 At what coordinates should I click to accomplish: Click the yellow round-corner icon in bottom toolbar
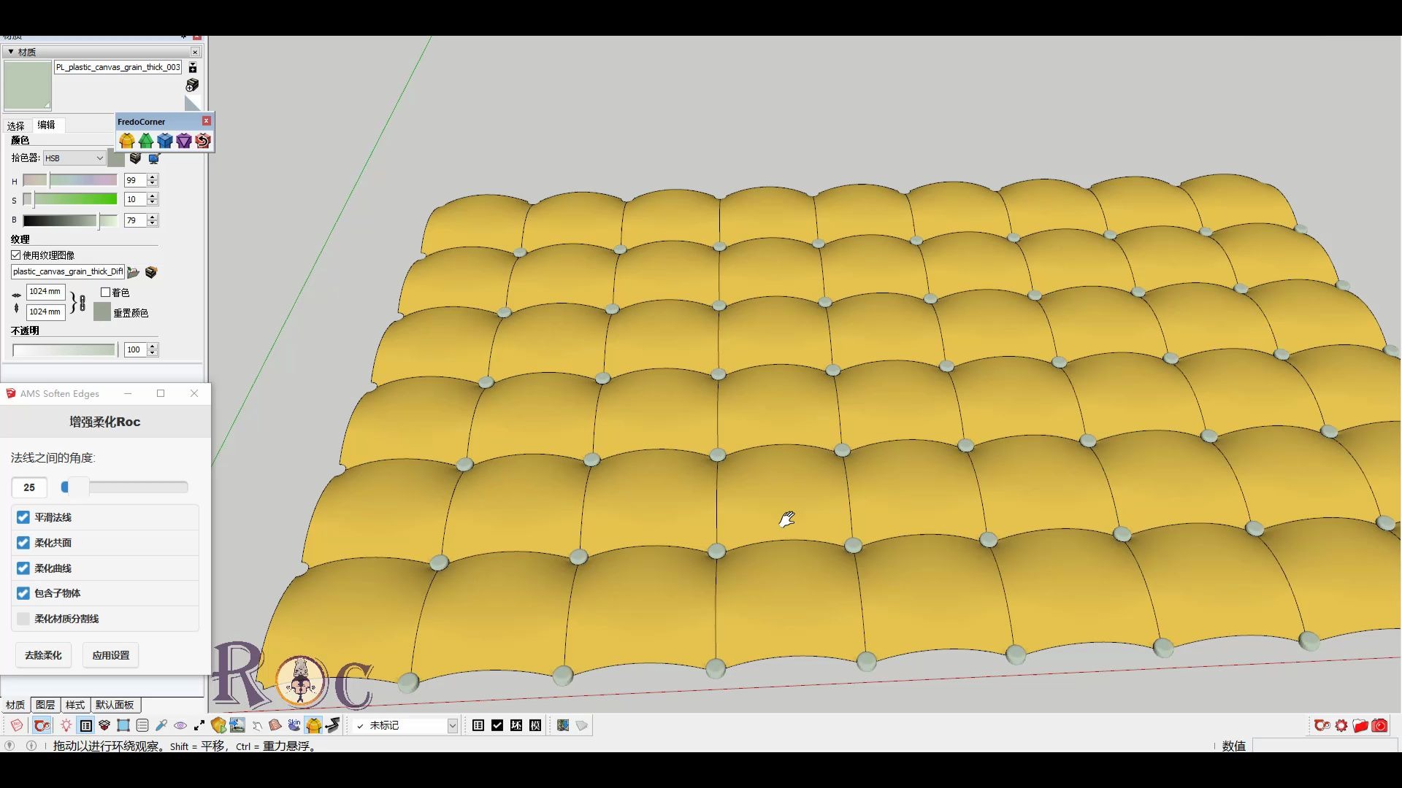[314, 725]
